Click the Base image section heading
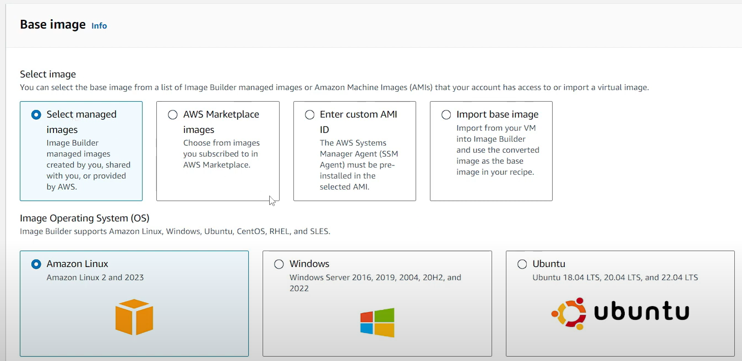 click(x=53, y=25)
